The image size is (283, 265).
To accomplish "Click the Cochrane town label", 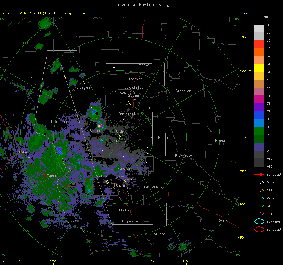I will click(103, 176).
